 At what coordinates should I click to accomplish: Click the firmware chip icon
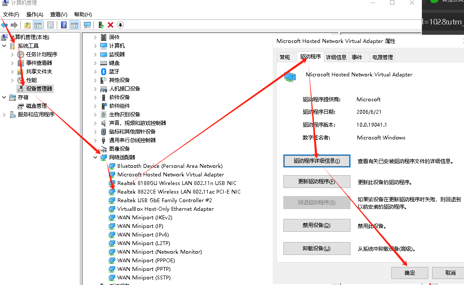pos(104,37)
